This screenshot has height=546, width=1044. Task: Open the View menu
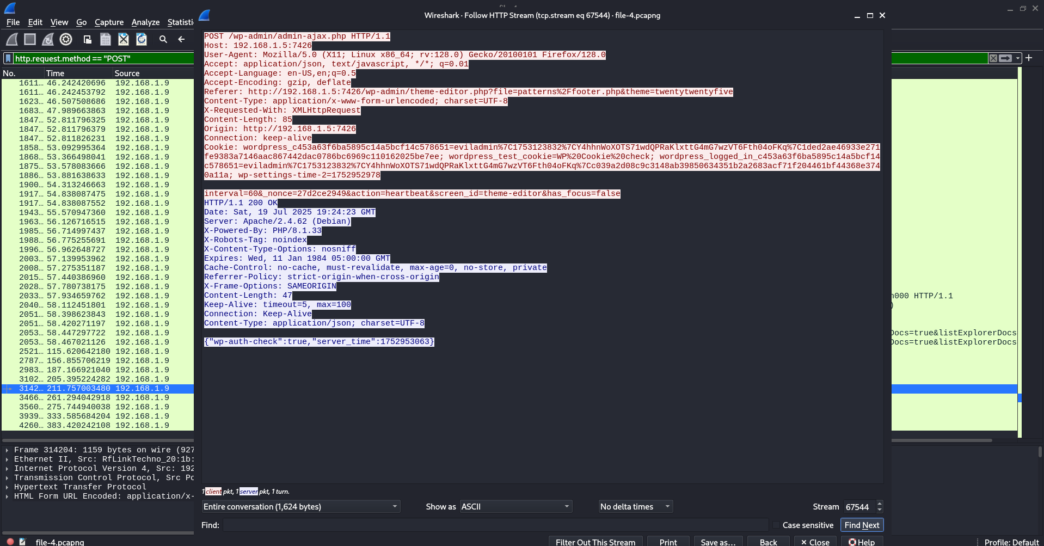pos(59,22)
